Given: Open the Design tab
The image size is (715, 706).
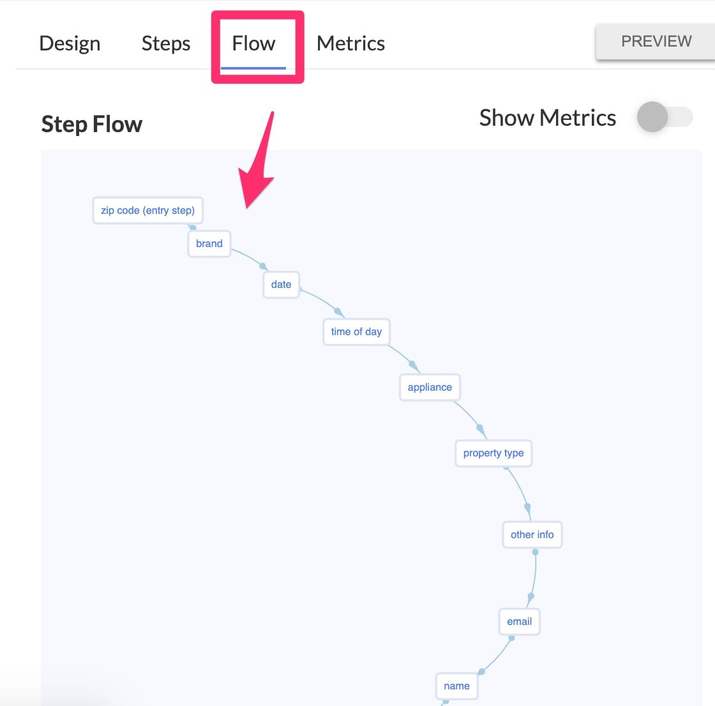Looking at the screenshot, I should point(70,43).
